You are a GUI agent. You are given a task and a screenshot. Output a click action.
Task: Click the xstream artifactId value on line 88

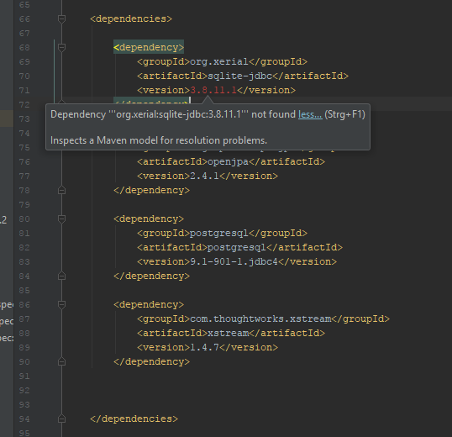pos(228,334)
